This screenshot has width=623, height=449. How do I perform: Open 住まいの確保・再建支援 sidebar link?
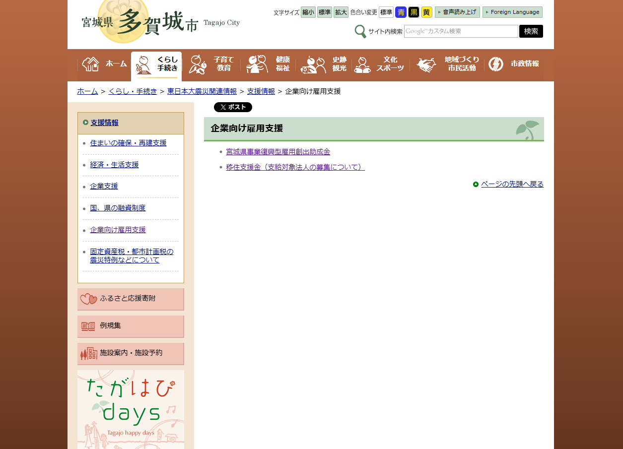pos(128,143)
